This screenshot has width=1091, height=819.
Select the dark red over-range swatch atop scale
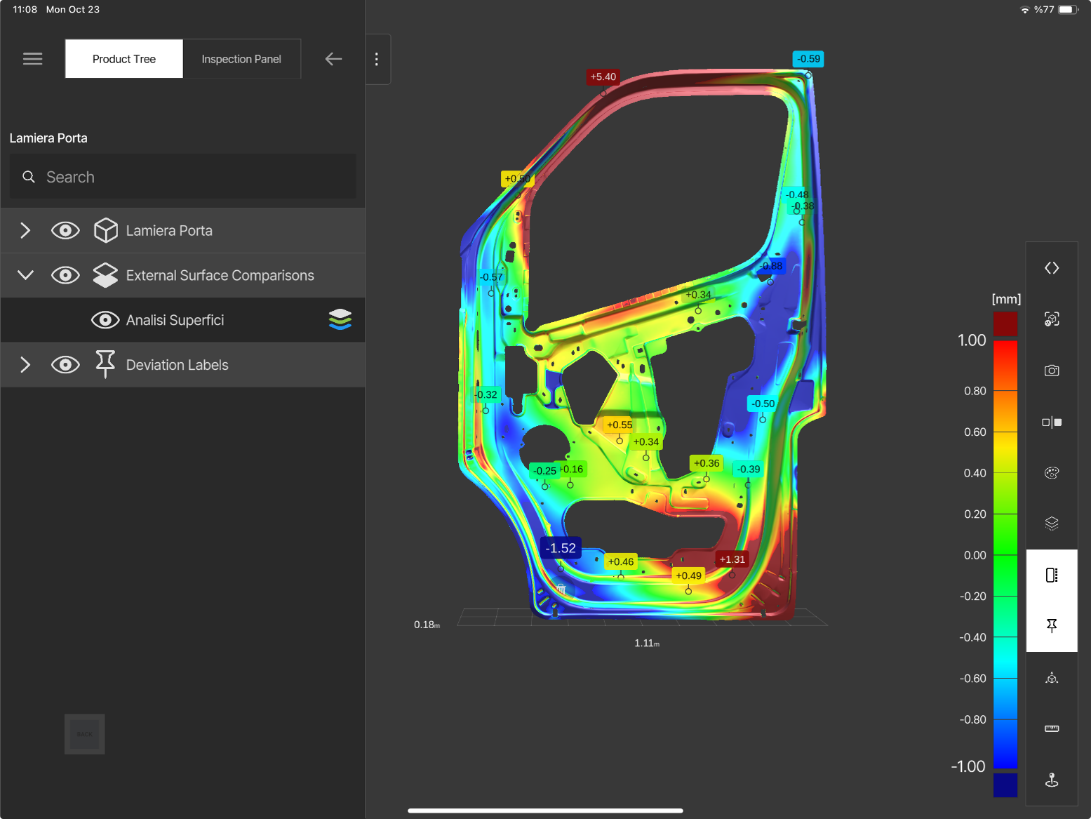(x=1005, y=324)
